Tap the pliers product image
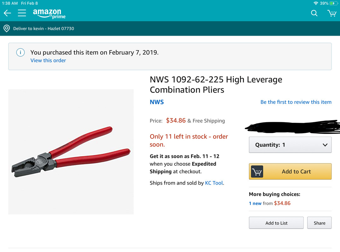Image resolution: width=340 pixels, height=252 pixels. point(71,152)
